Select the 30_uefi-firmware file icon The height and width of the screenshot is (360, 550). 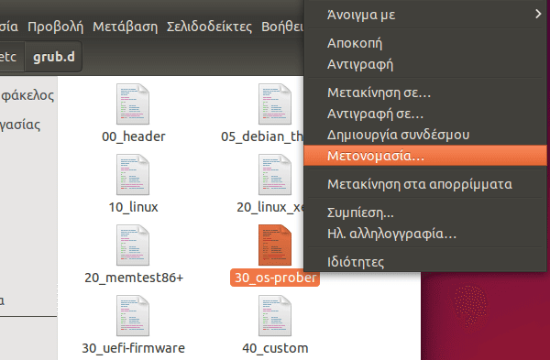point(133,315)
